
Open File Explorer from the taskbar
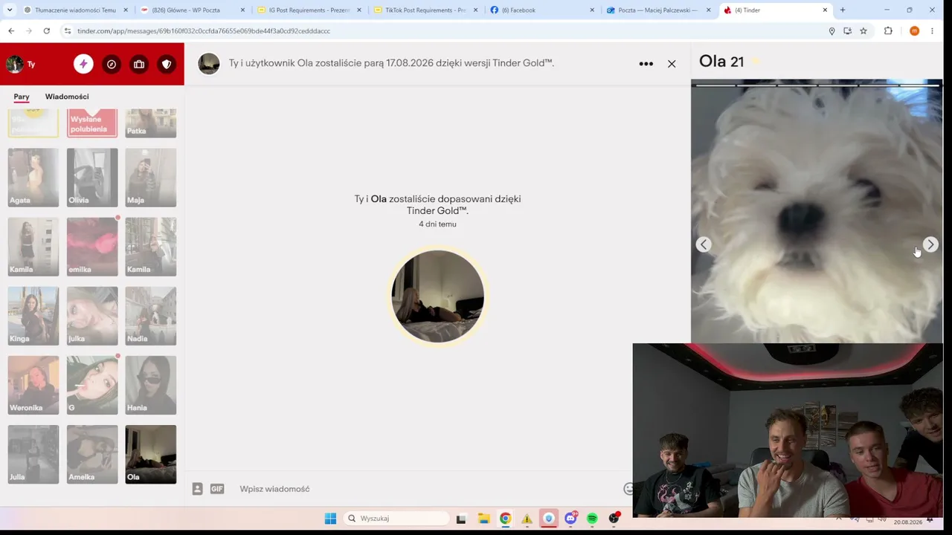coord(483,519)
